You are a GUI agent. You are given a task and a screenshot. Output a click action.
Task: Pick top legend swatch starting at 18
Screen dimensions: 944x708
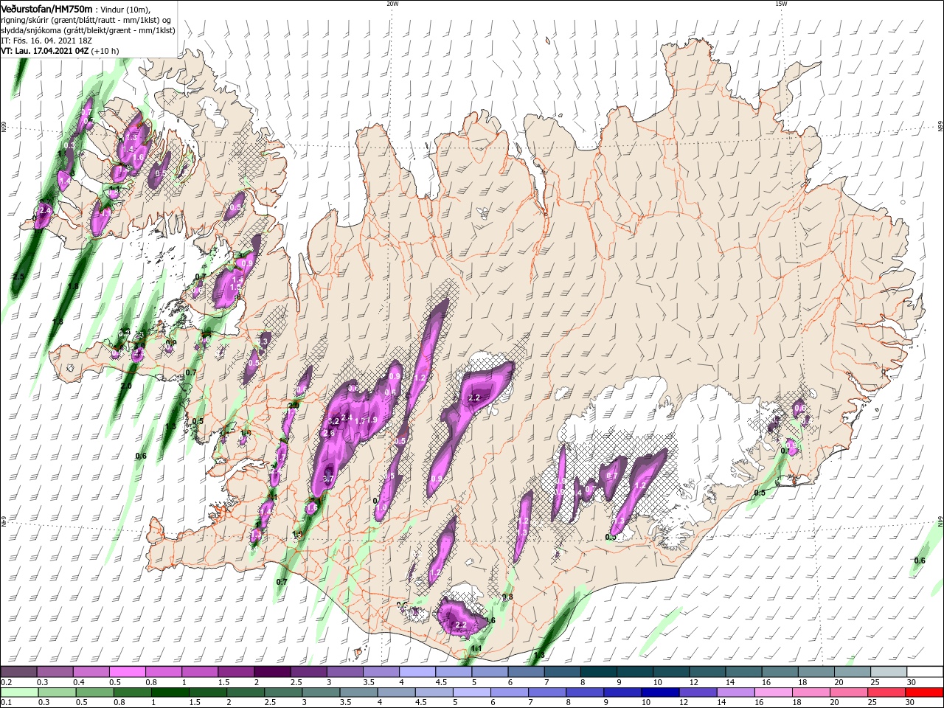click(816, 672)
